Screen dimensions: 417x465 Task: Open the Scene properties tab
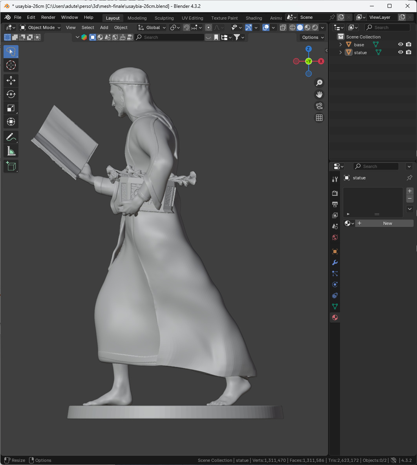click(x=335, y=226)
